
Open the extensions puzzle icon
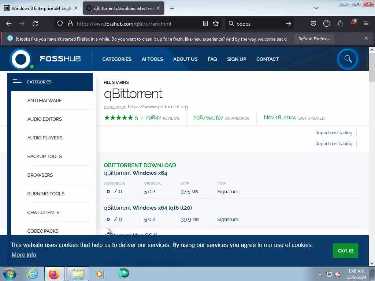(340, 24)
